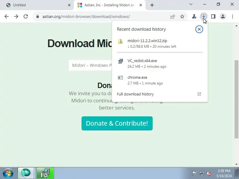
Task: Open VC_redist.x64.exe download entry
Action: (160, 64)
